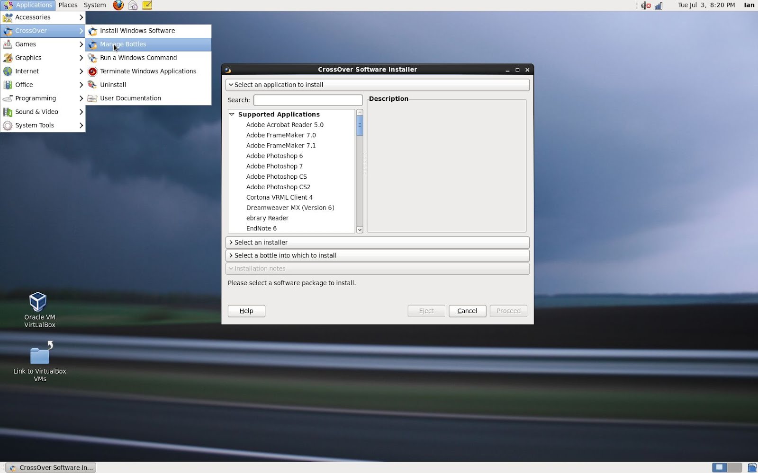This screenshot has height=473, width=758.
Task: Click the volume icon in system tray
Action: pyautogui.click(x=646, y=5)
